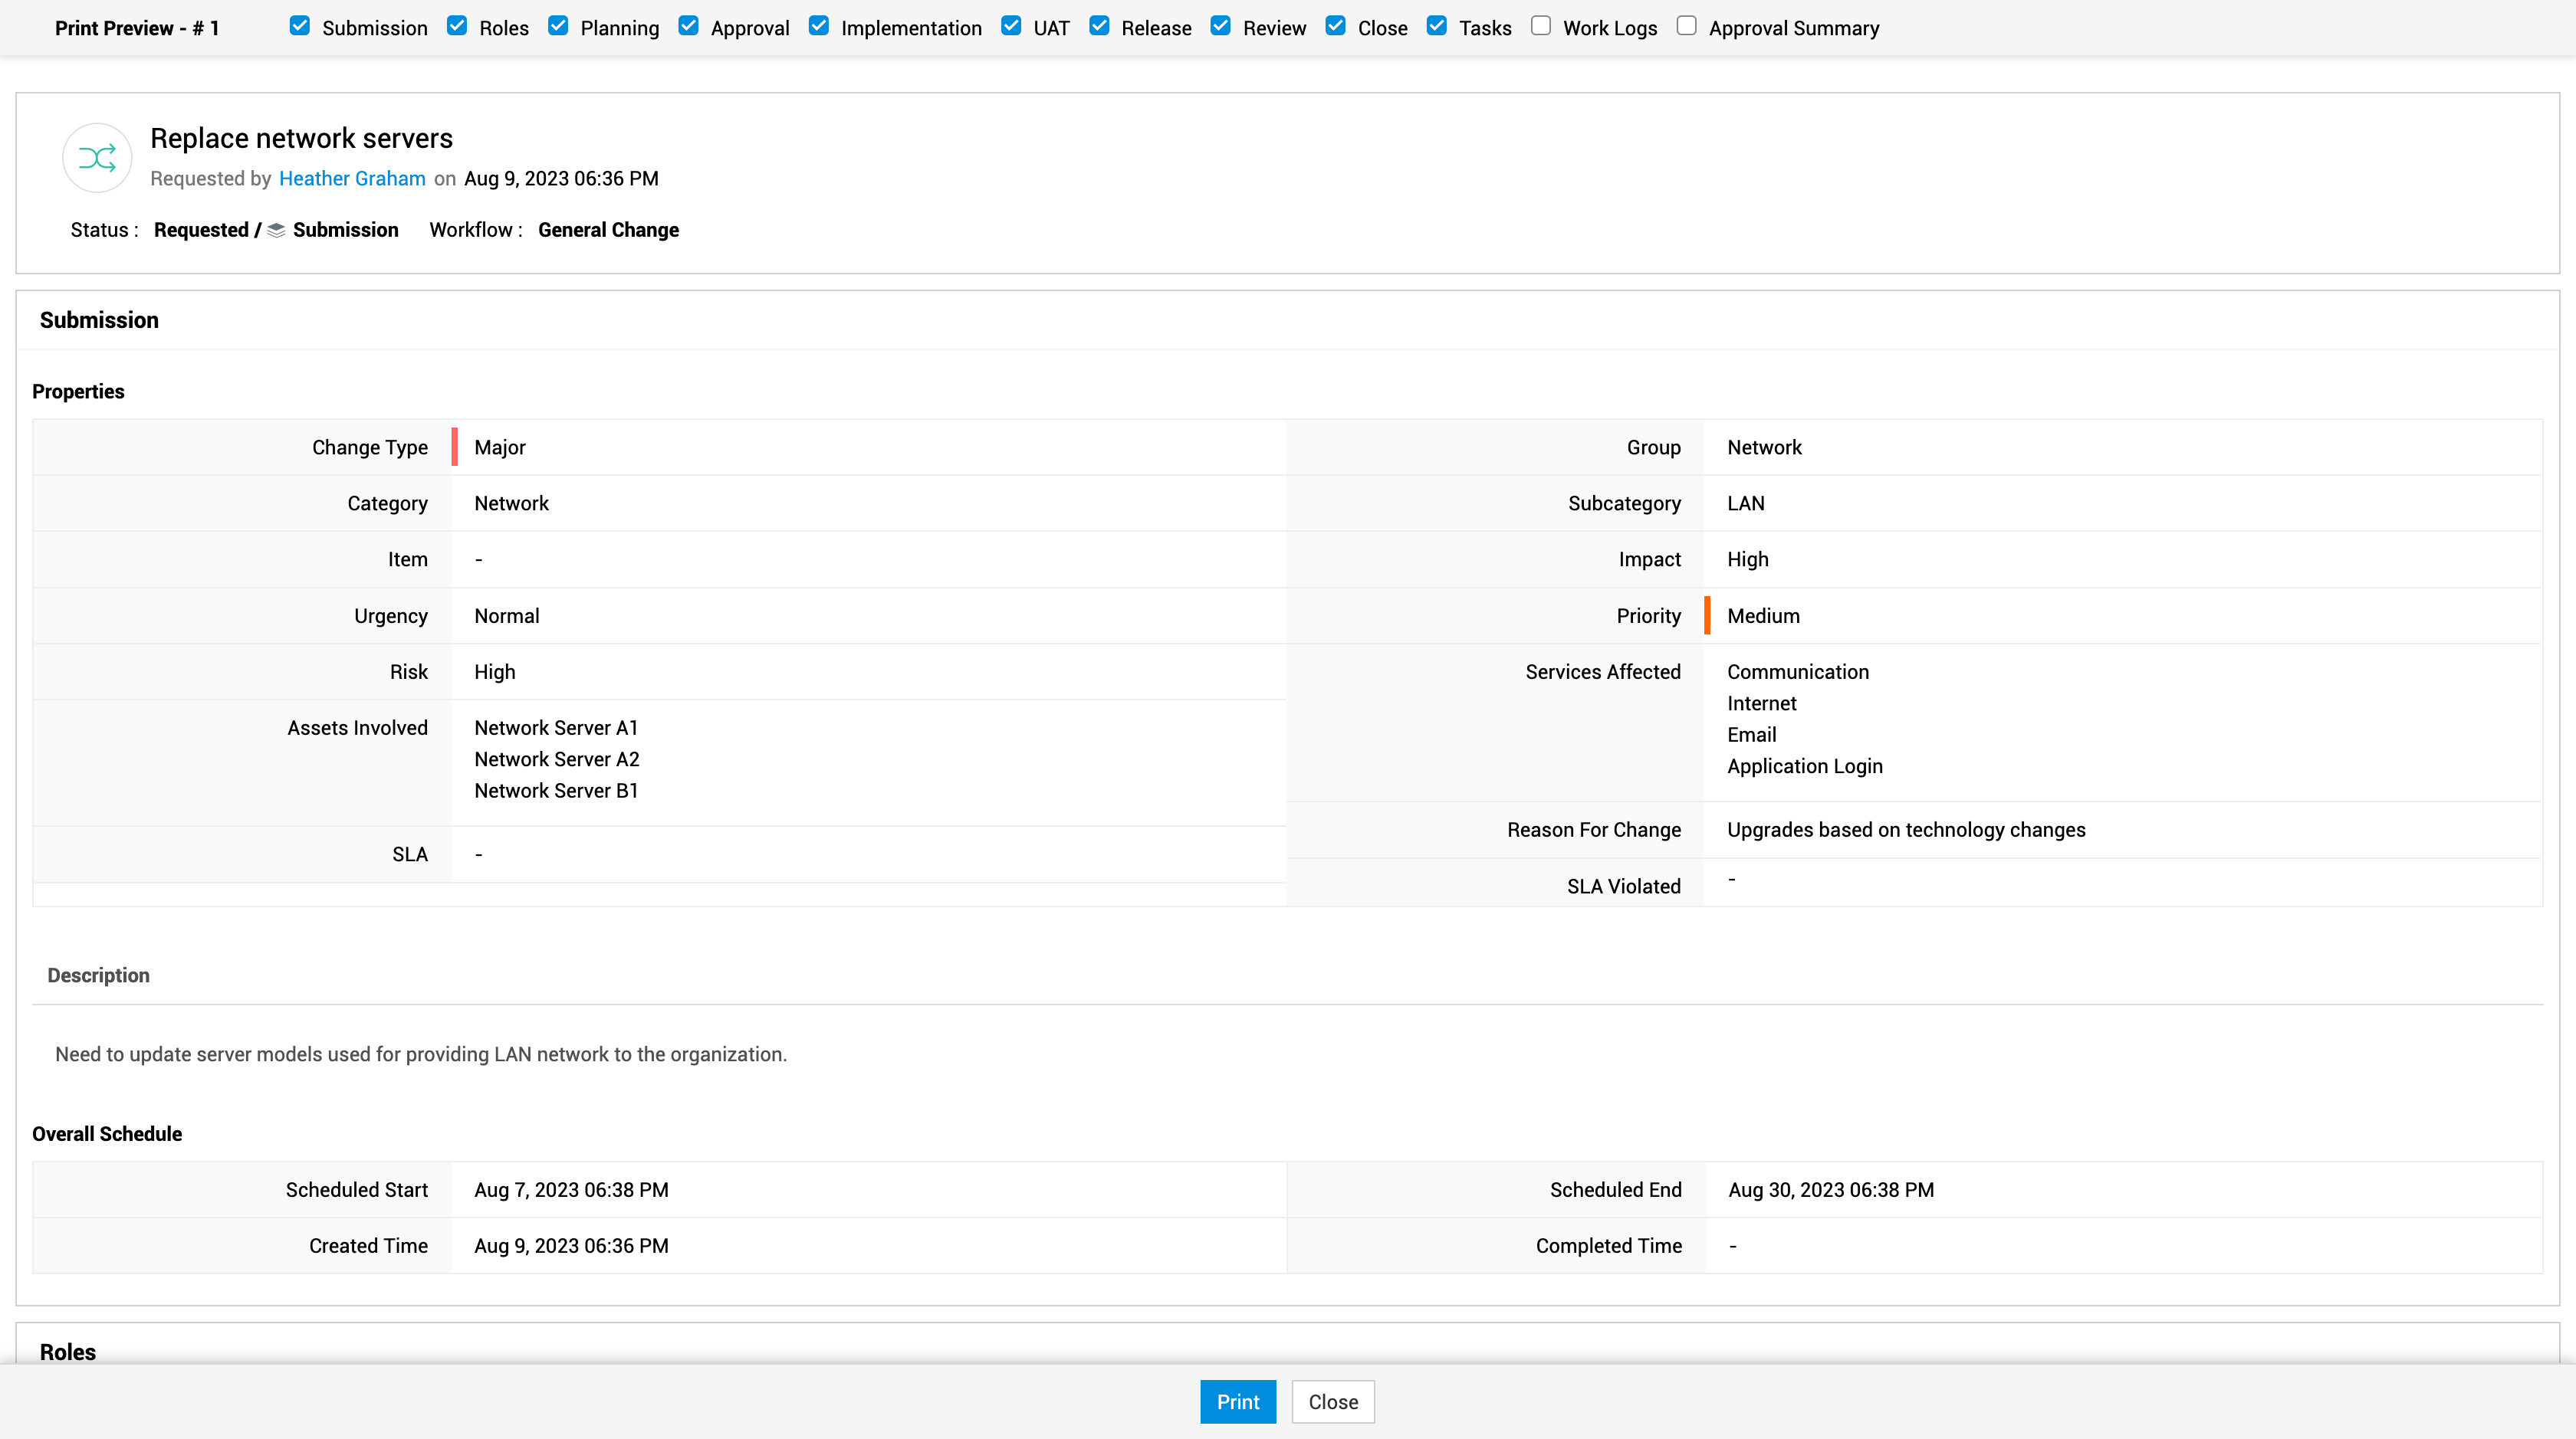Click the change request shuffle icon
This screenshot has height=1439, width=2576.
pos(97,158)
